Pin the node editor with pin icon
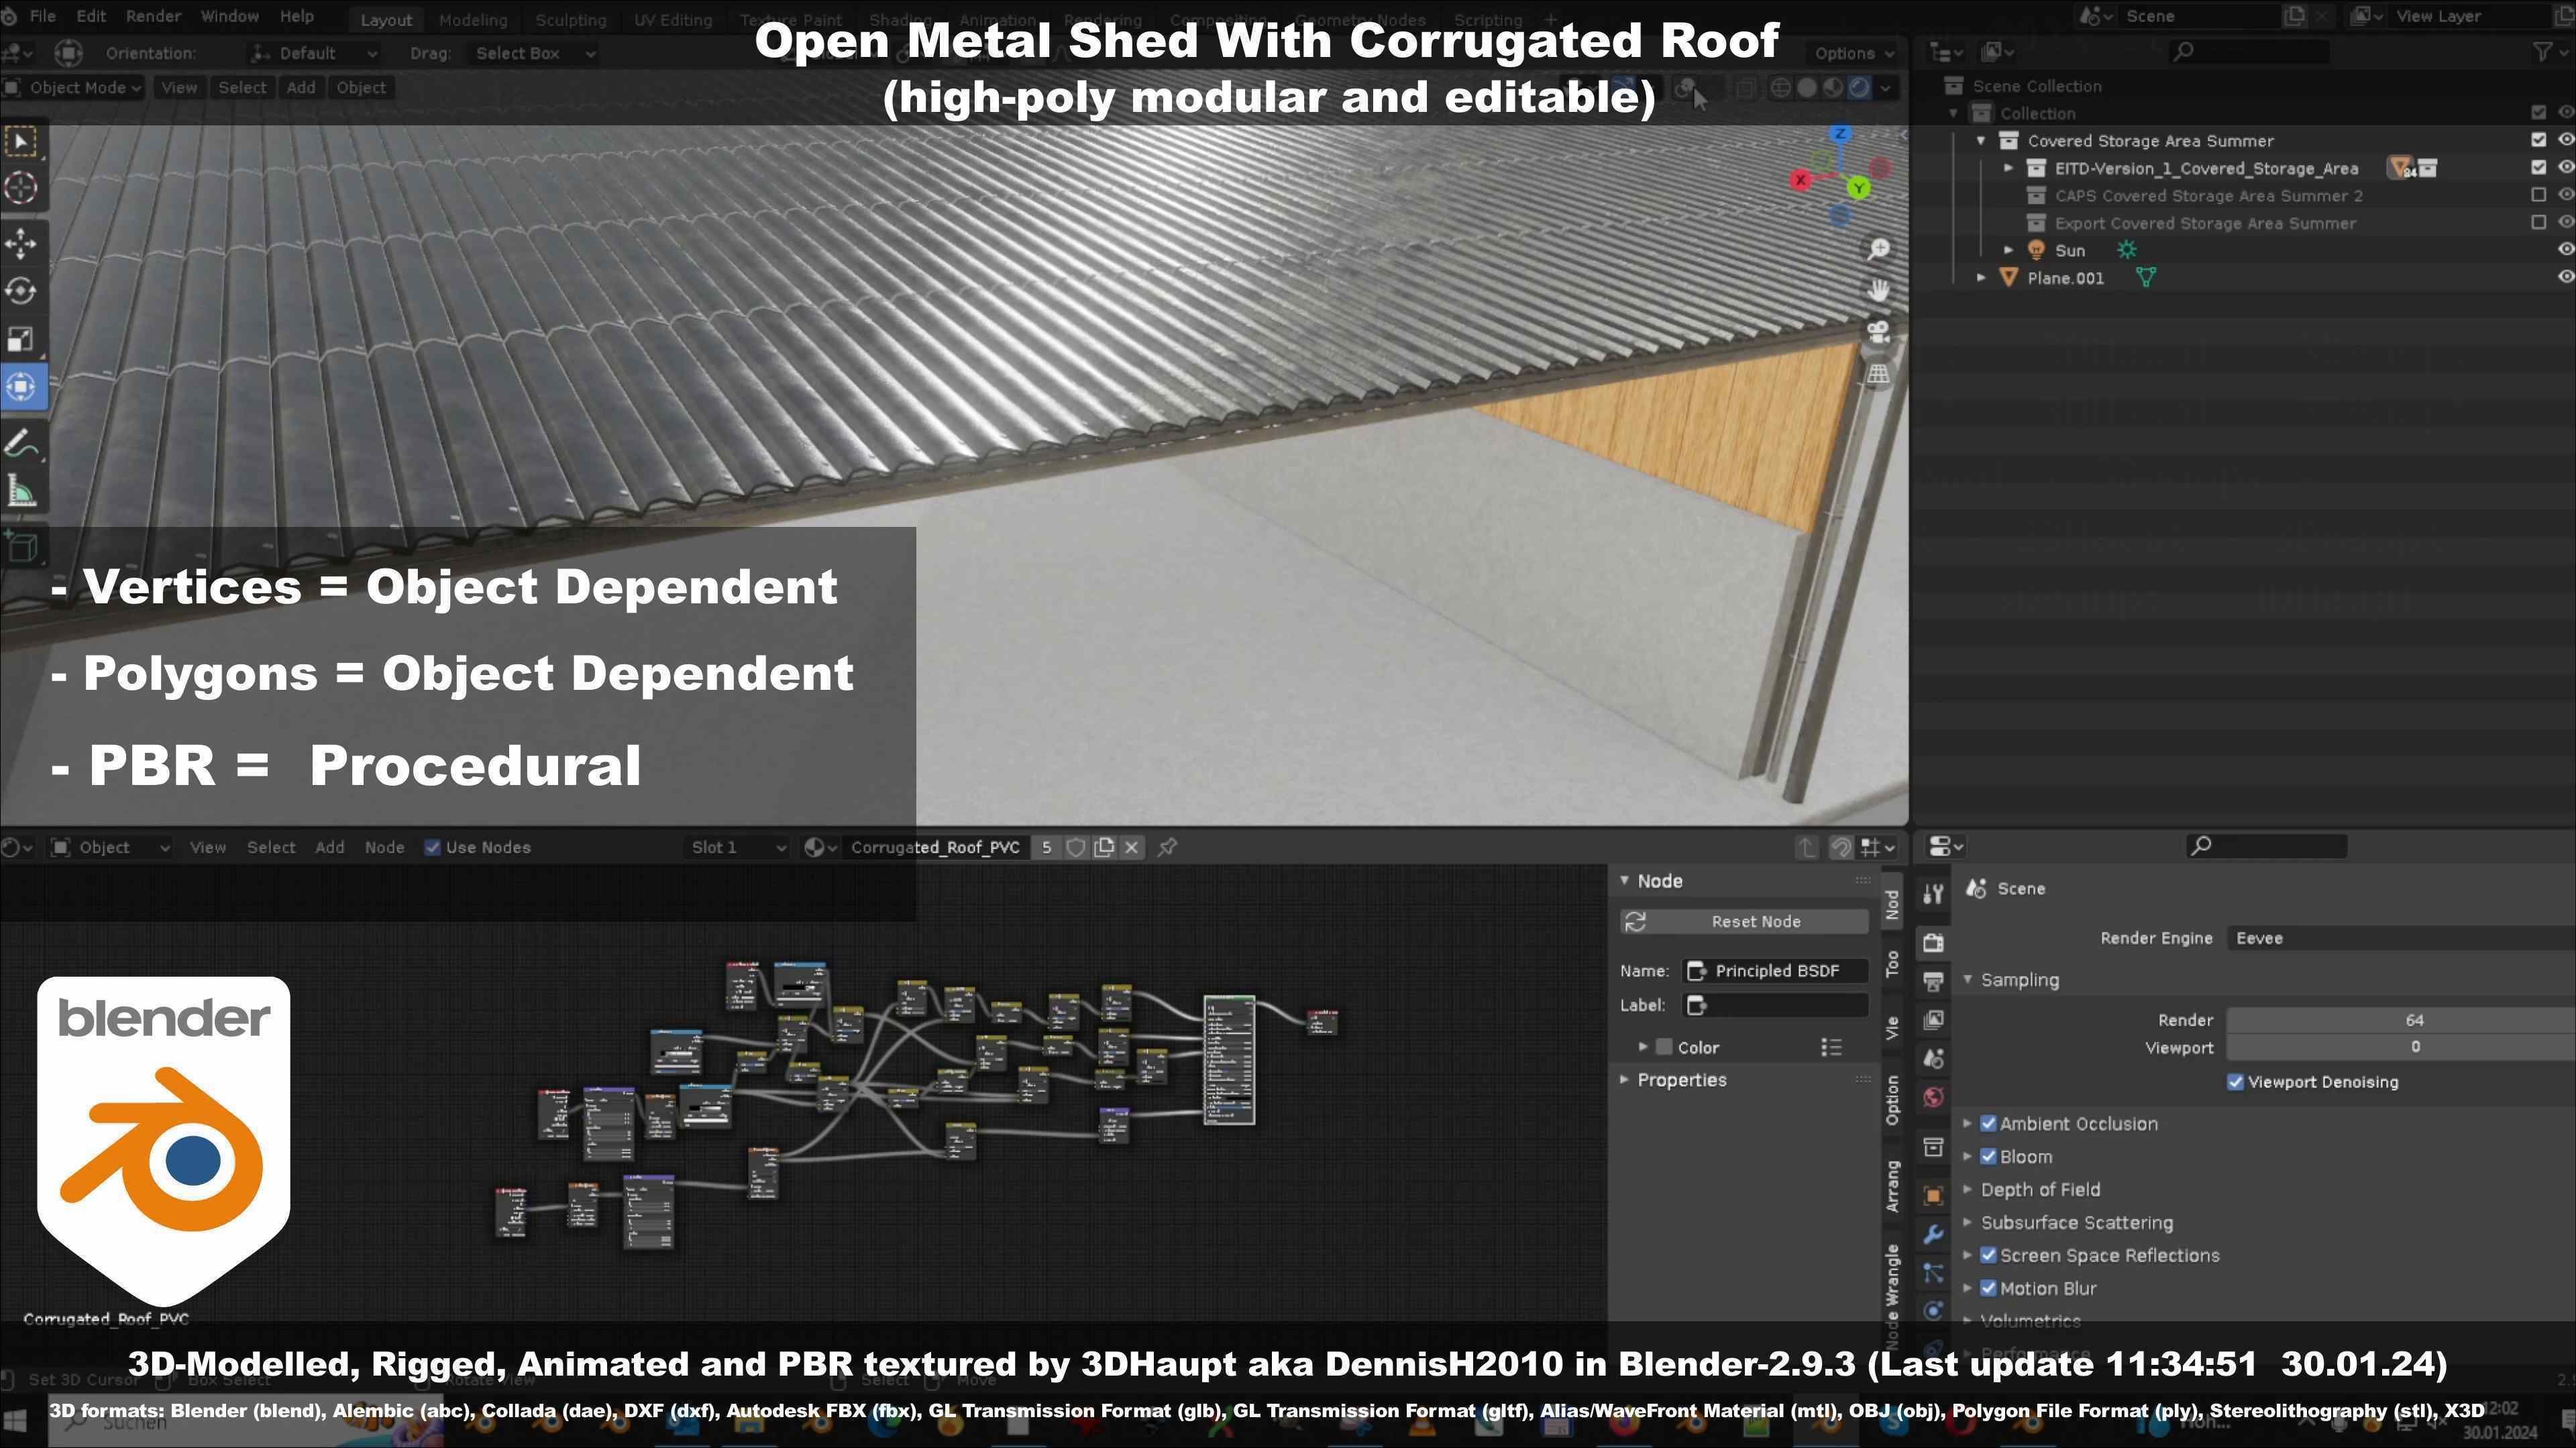This screenshot has width=2576, height=1448. 1167,847
